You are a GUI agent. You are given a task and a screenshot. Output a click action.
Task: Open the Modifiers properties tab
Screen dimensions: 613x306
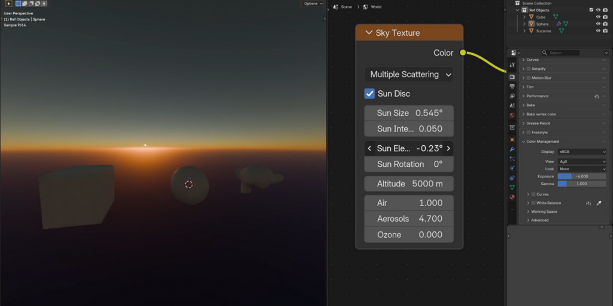[512, 149]
